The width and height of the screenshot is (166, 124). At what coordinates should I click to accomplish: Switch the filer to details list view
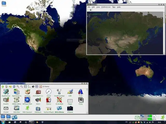coord(25,87)
